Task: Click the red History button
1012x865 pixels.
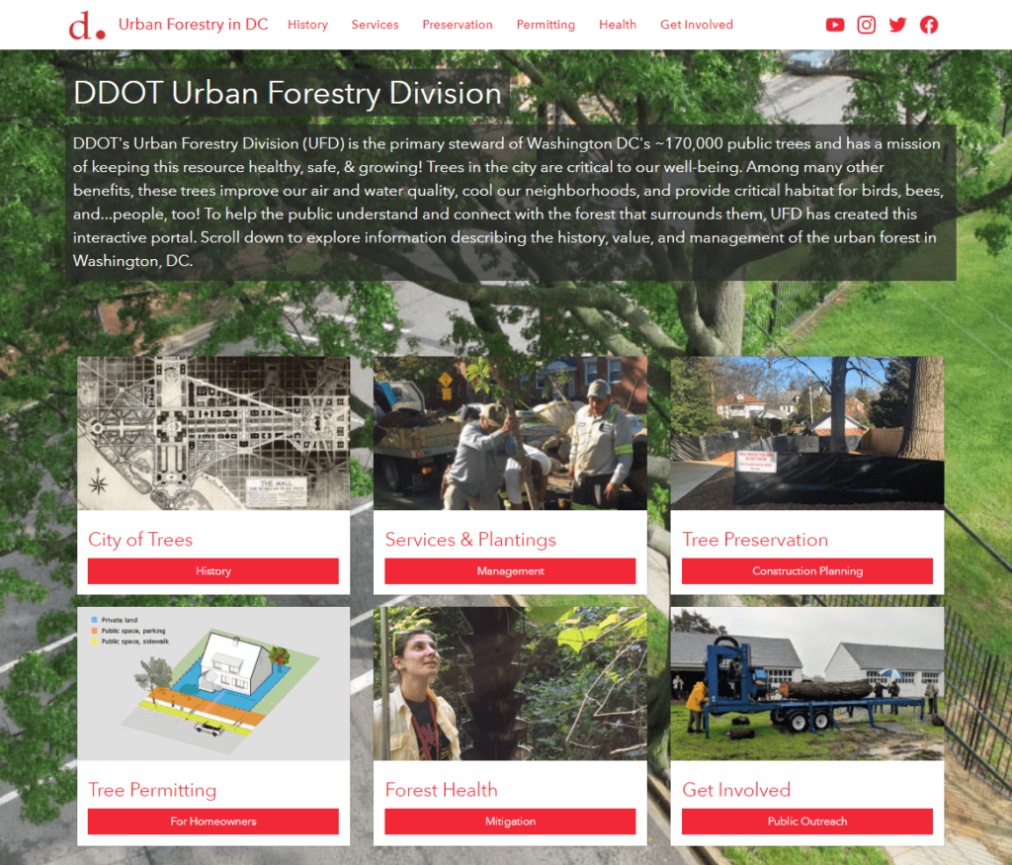Action: pos(213,571)
